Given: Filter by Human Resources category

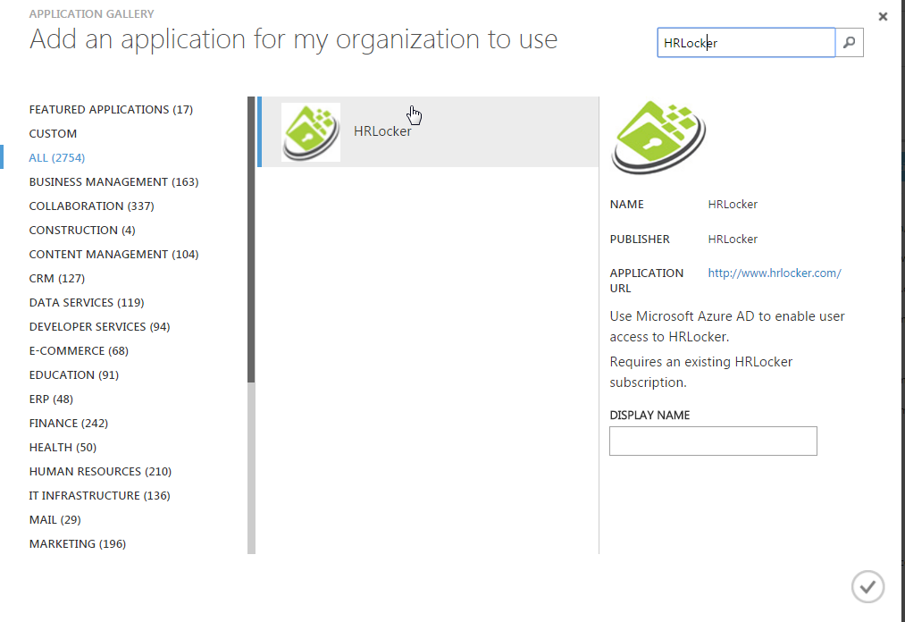Looking at the screenshot, I should (x=100, y=472).
